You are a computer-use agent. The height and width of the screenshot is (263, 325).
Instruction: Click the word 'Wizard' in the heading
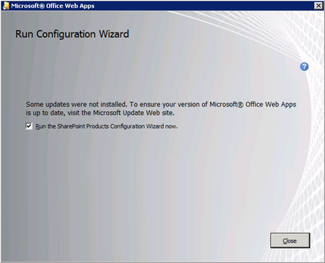[114, 34]
